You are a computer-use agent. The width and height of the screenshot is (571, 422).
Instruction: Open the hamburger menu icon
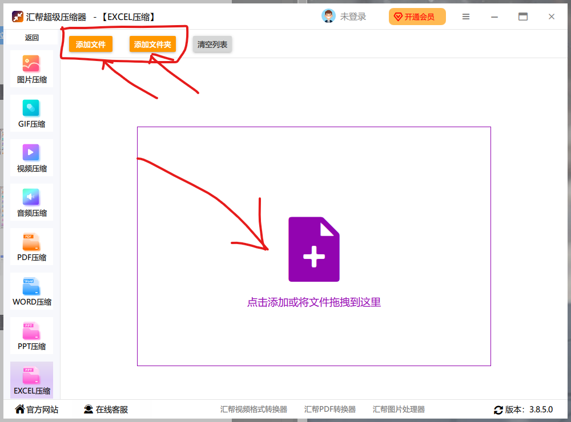coord(466,17)
